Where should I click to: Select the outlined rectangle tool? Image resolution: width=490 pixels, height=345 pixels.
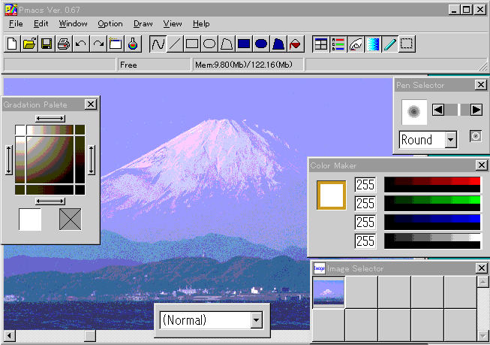tap(192, 44)
